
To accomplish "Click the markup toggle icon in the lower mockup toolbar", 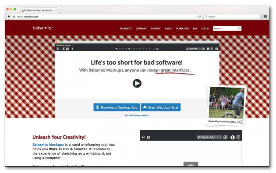I will coord(148,137).
